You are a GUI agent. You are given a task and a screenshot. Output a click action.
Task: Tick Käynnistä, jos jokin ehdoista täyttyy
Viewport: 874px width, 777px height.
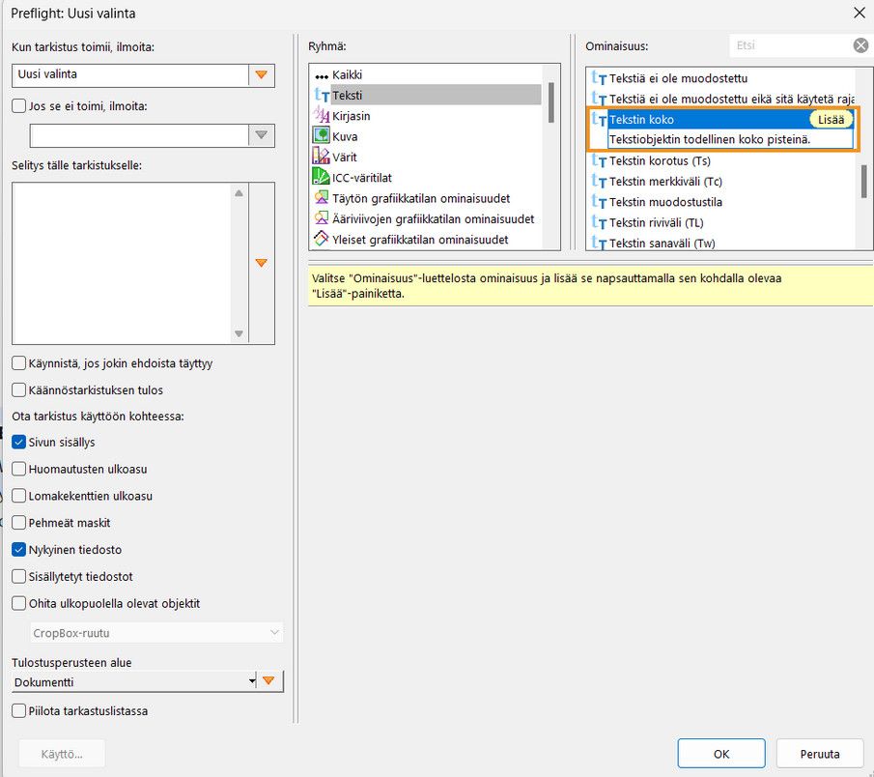pyautogui.click(x=18, y=363)
